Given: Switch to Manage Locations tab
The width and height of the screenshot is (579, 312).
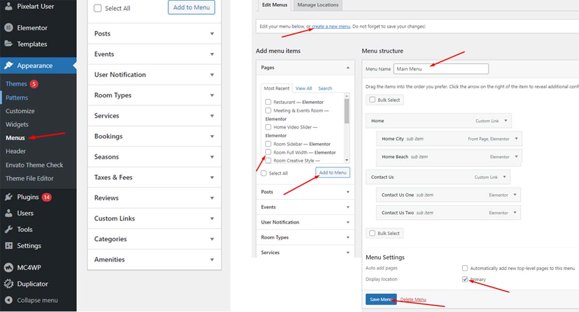Looking at the screenshot, I should click(318, 5).
